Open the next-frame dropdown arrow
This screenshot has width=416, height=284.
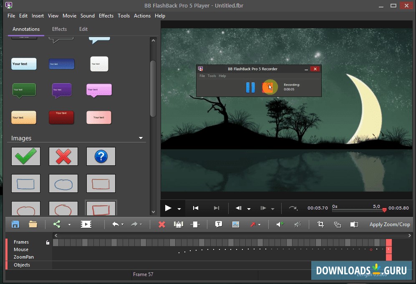[x=272, y=209]
